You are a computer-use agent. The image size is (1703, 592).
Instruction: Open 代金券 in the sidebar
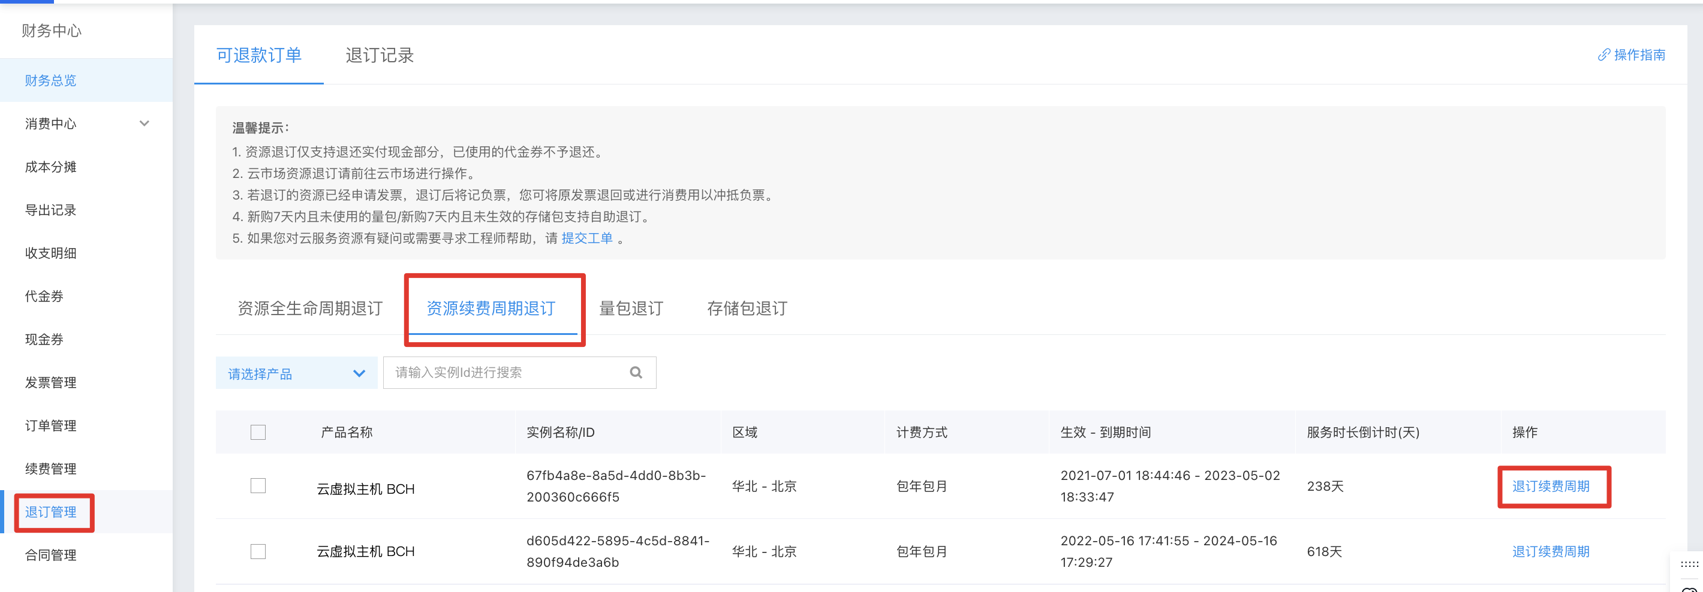point(44,296)
